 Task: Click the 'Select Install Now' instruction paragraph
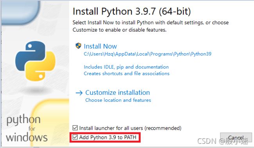pyautogui.click(x=150, y=26)
